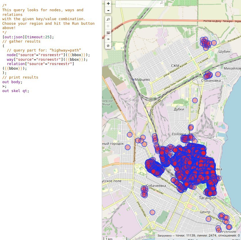Image resolution: width=241 pixels, height=240 pixels.
Task: Click the улица Лизы Чайкиной street label
Action: coord(175,83)
